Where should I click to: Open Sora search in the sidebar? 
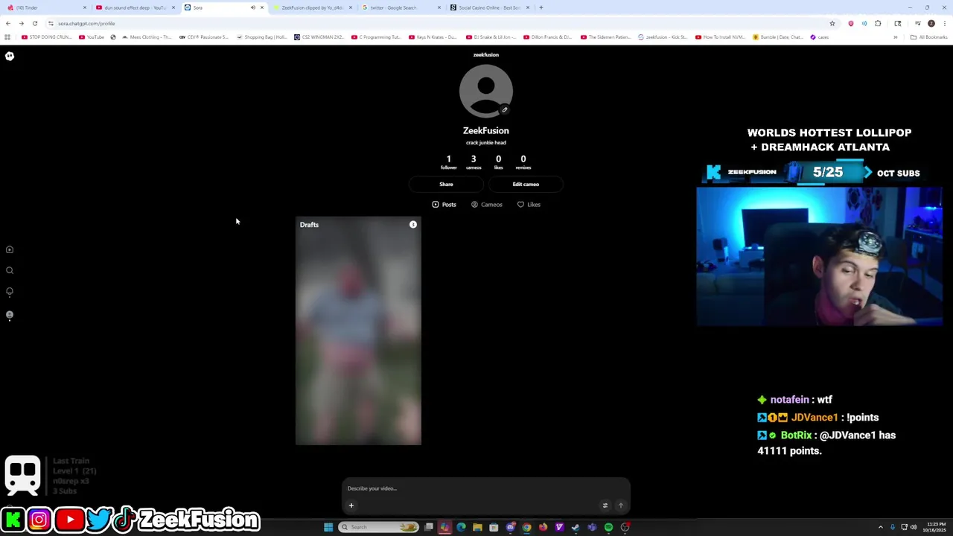tap(10, 270)
